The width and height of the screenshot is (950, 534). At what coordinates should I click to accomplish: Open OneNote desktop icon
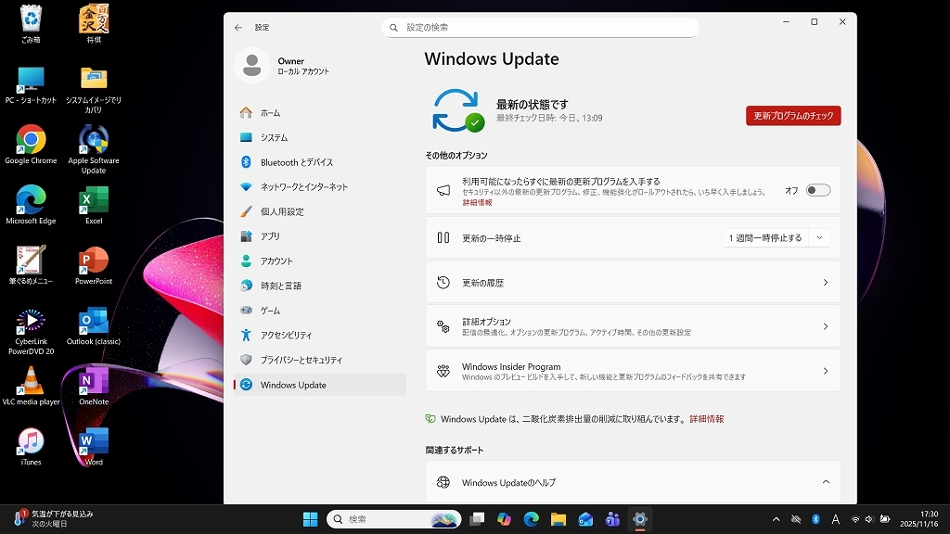pyautogui.click(x=94, y=386)
